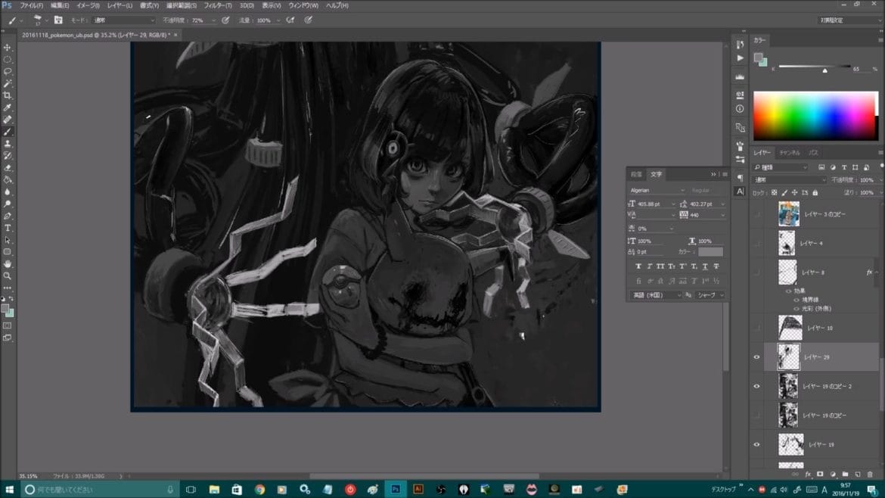This screenshot has height=498, width=885.
Task: Select the Clone Stamp tool
Action: pos(8,142)
